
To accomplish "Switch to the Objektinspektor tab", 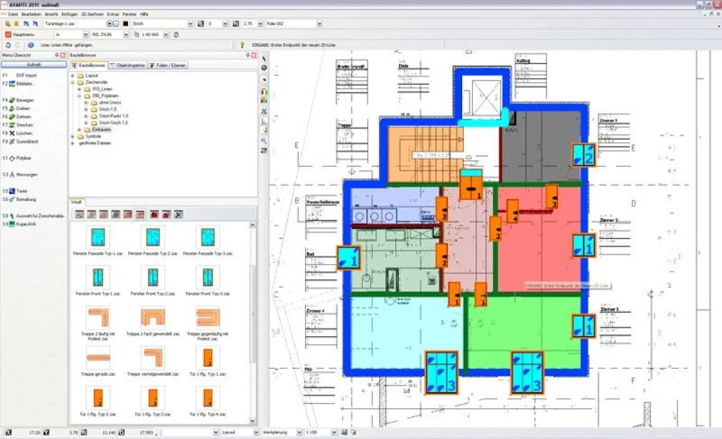I will click(x=129, y=65).
